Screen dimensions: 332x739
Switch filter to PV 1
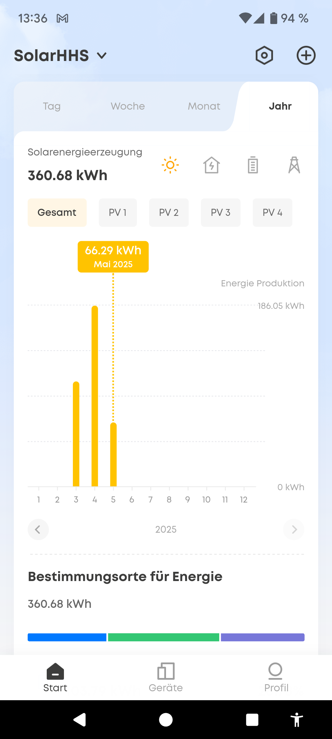pyautogui.click(x=118, y=212)
